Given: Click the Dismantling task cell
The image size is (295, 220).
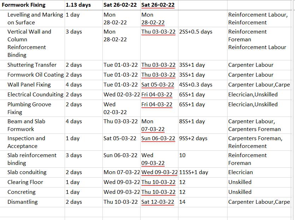Looking at the screenshot, I should click(22, 202).
